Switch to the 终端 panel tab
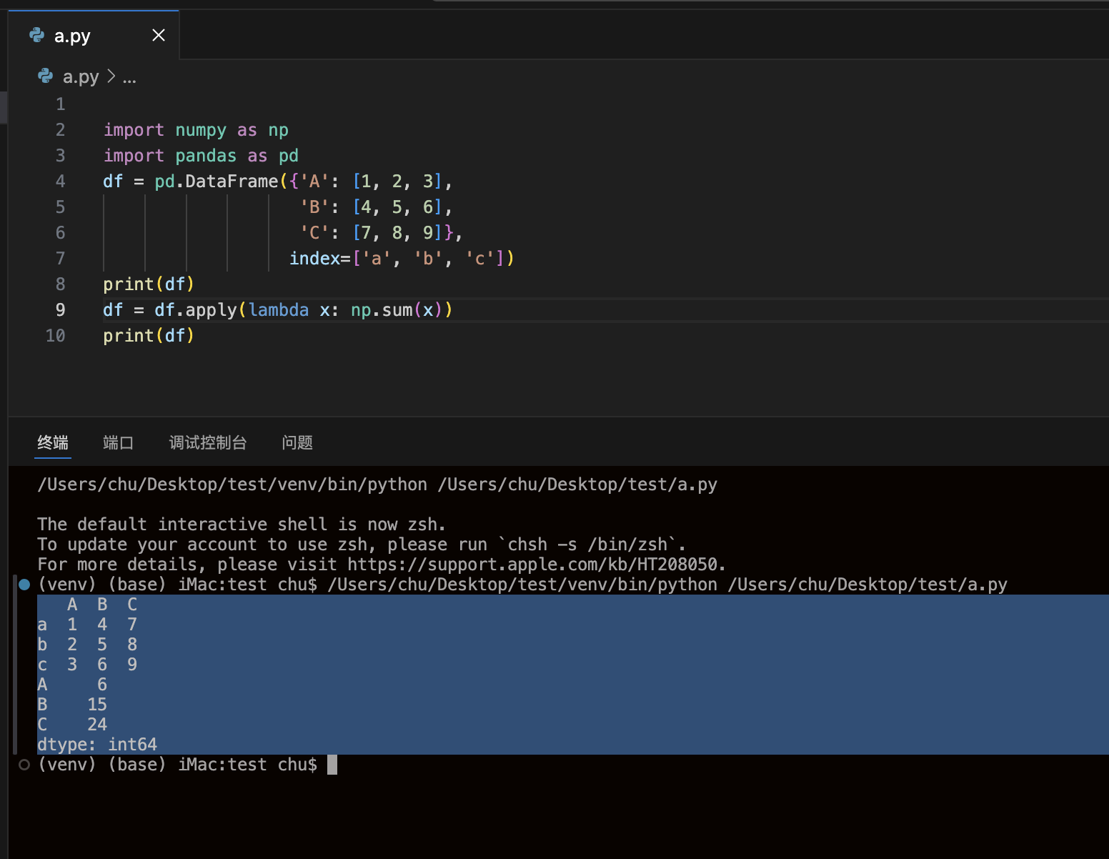 [53, 442]
